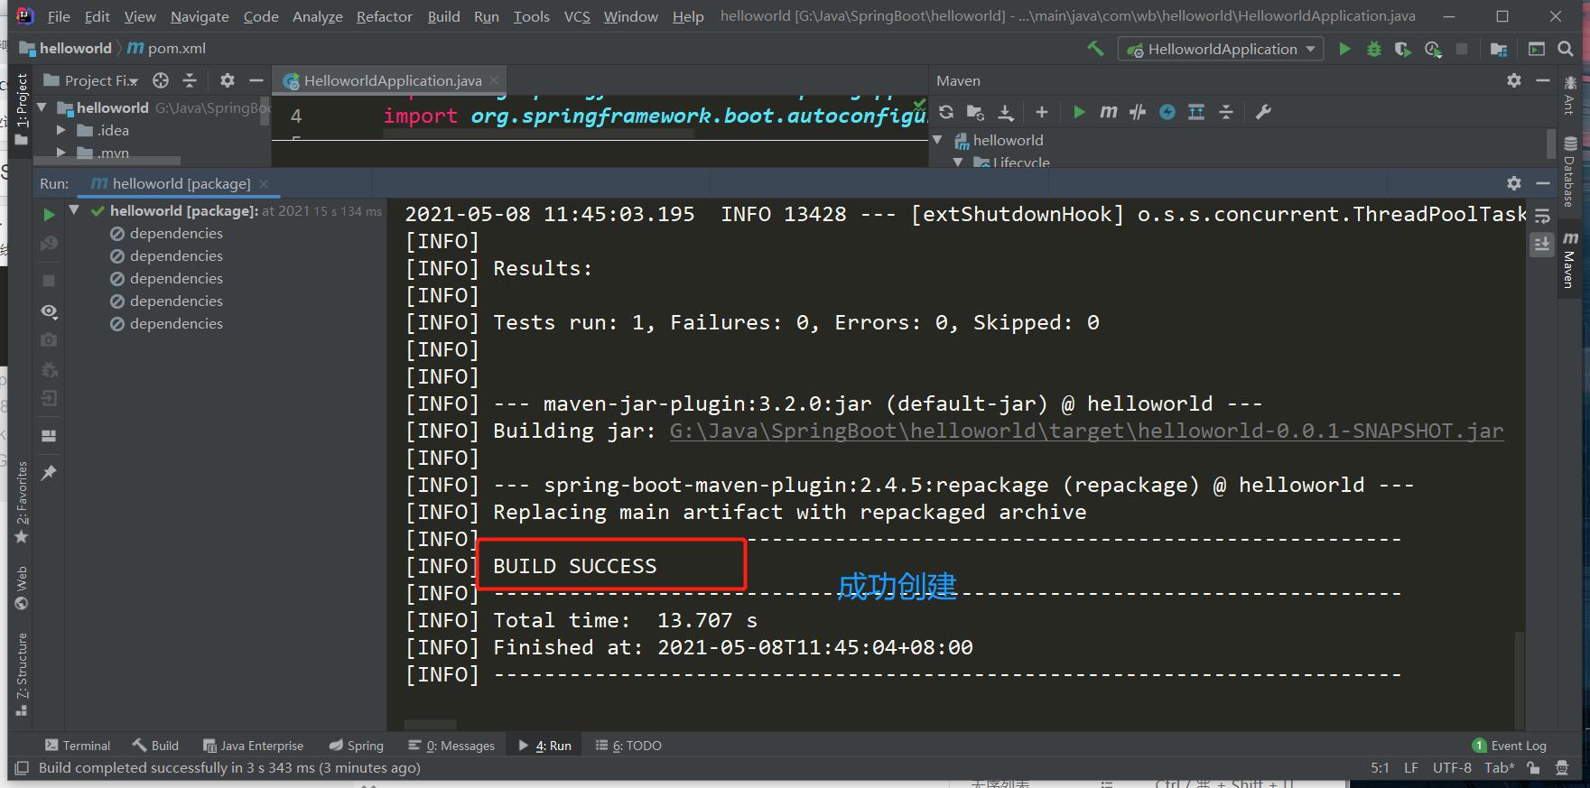Add Maven project with plus icon
Screen dimensions: 1590x788
[x=1041, y=112]
